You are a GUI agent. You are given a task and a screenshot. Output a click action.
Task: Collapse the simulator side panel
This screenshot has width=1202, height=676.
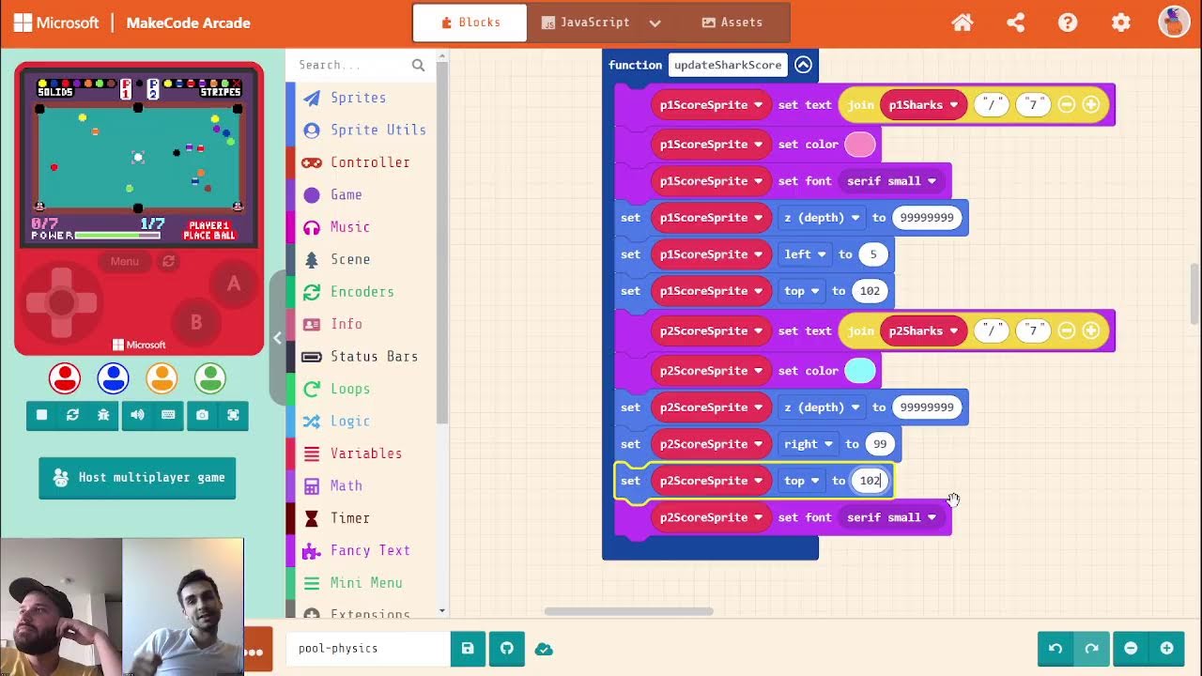click(277, 338)
